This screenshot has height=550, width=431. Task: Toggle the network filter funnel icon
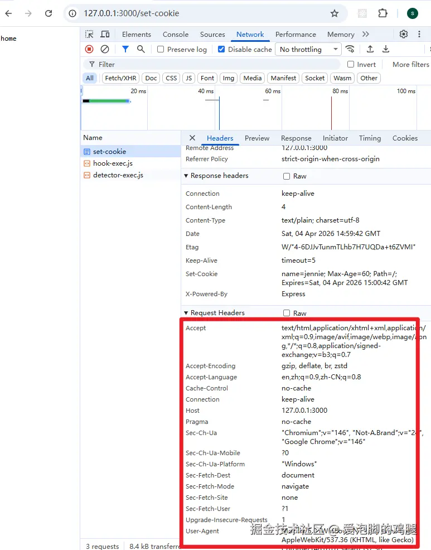(125, 49)
